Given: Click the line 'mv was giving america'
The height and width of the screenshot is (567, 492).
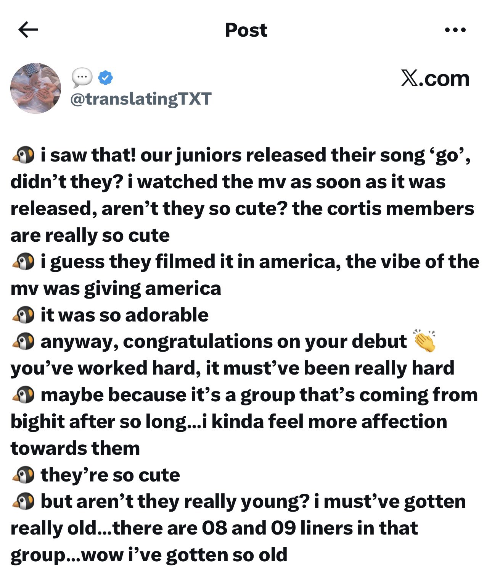Looking at the screenshot, I should 116,289.
